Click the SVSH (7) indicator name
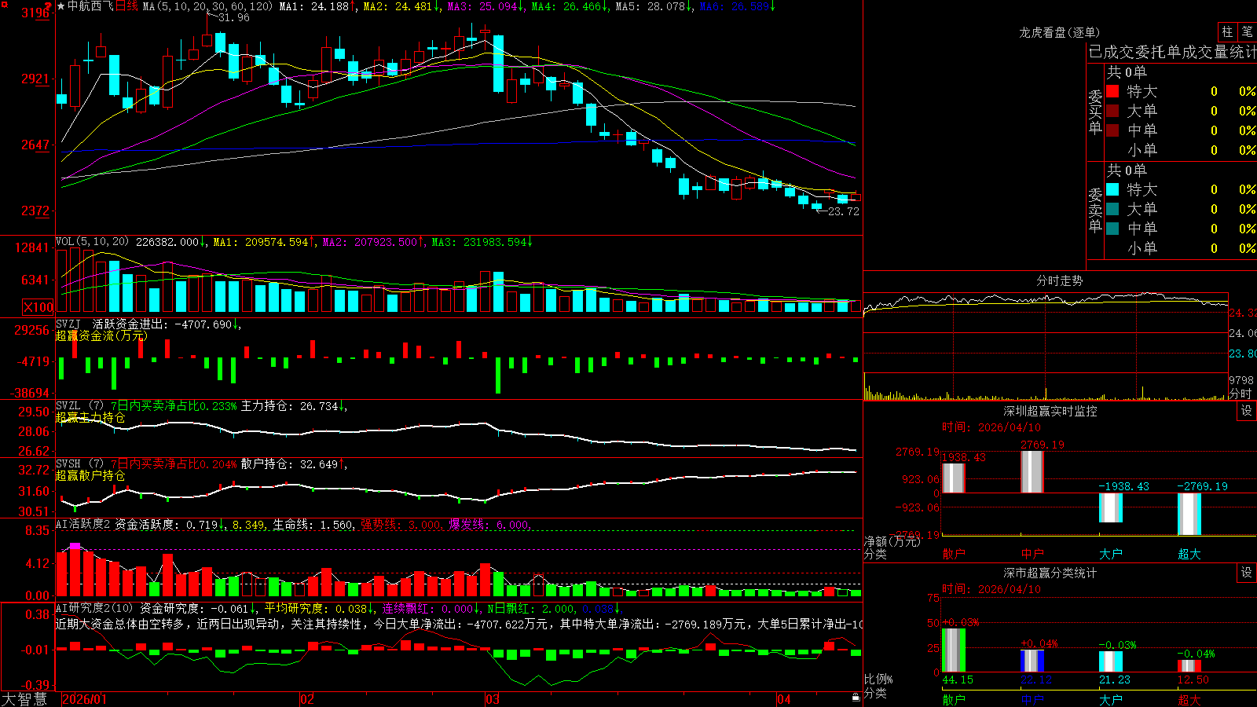This screenshot has width=1257, height=707. [x=80, y=464]
